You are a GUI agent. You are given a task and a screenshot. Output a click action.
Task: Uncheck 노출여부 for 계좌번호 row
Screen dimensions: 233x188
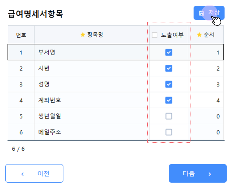coord(169,100)
